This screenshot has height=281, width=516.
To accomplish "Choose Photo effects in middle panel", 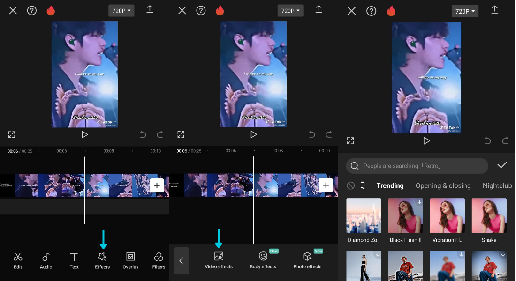I will pyautogui.click(x=307, y=260).
